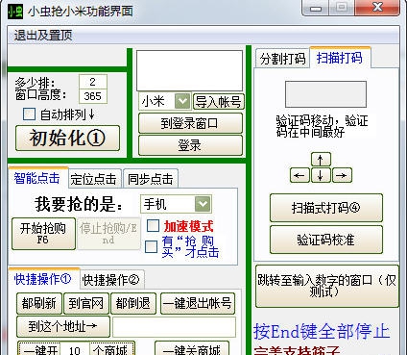The image size is (407, 355).
Task: Click the 验证码校准 button
Action: coord(326,240)
